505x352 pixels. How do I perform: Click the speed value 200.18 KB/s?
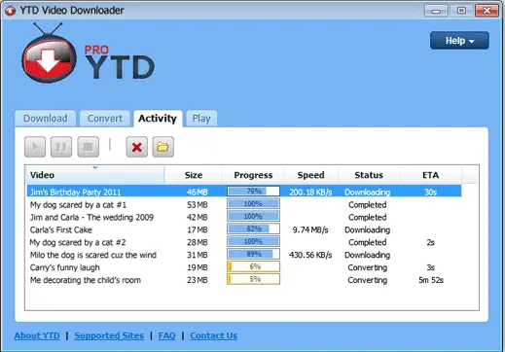(x=310, y=193)
